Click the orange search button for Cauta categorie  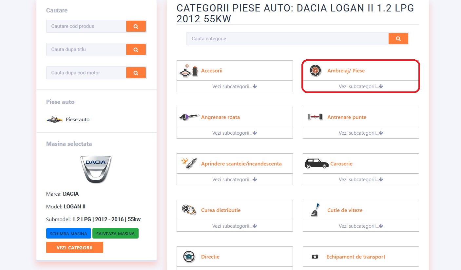(398, 39)
